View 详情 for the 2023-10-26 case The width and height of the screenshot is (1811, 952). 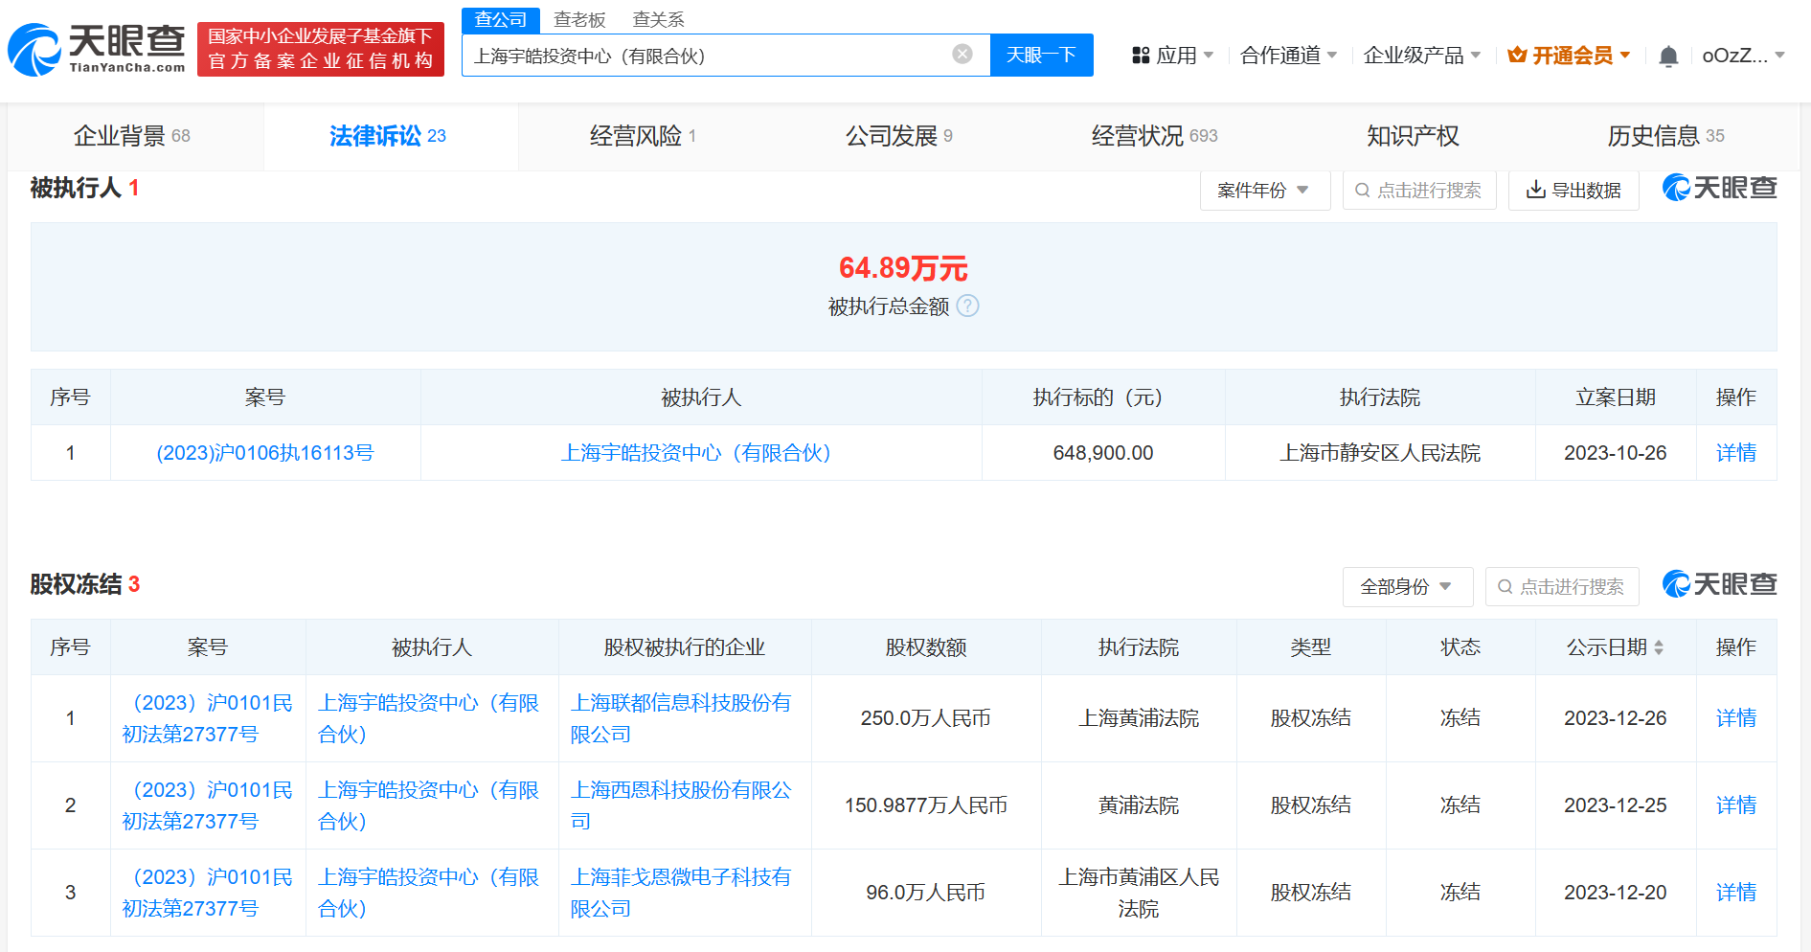click(x=1736, y=453)
